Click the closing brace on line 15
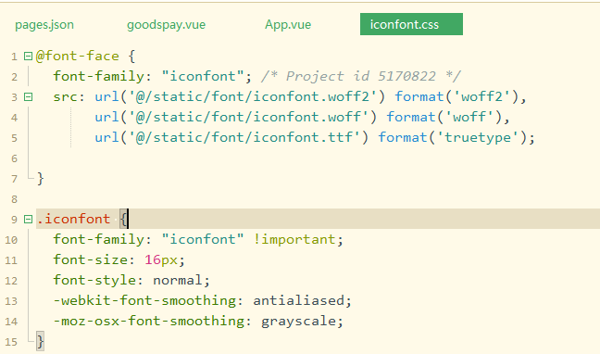This screenshot has height=354, width=600. click(40, 341)
